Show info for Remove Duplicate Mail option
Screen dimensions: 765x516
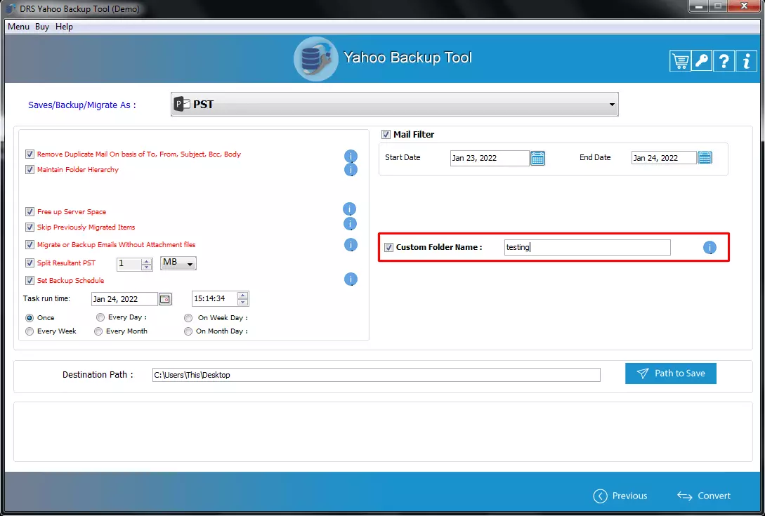click(351, 156)
